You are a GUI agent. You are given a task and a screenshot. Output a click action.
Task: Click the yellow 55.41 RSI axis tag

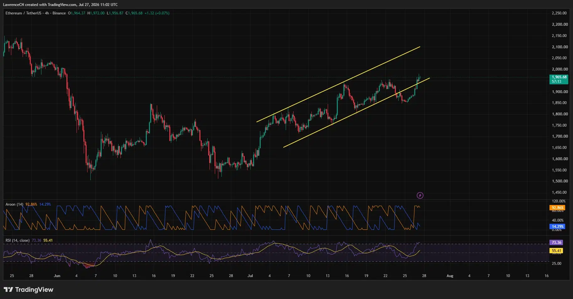click(556, 251)
